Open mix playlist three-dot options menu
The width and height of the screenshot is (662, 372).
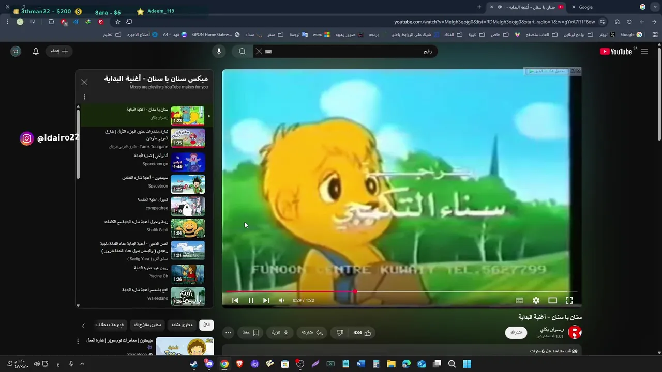click(84, 97)
